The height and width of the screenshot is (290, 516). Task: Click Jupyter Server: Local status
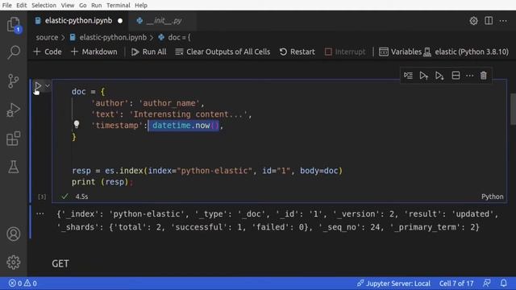pyautogui.click(x=393, y=283)
